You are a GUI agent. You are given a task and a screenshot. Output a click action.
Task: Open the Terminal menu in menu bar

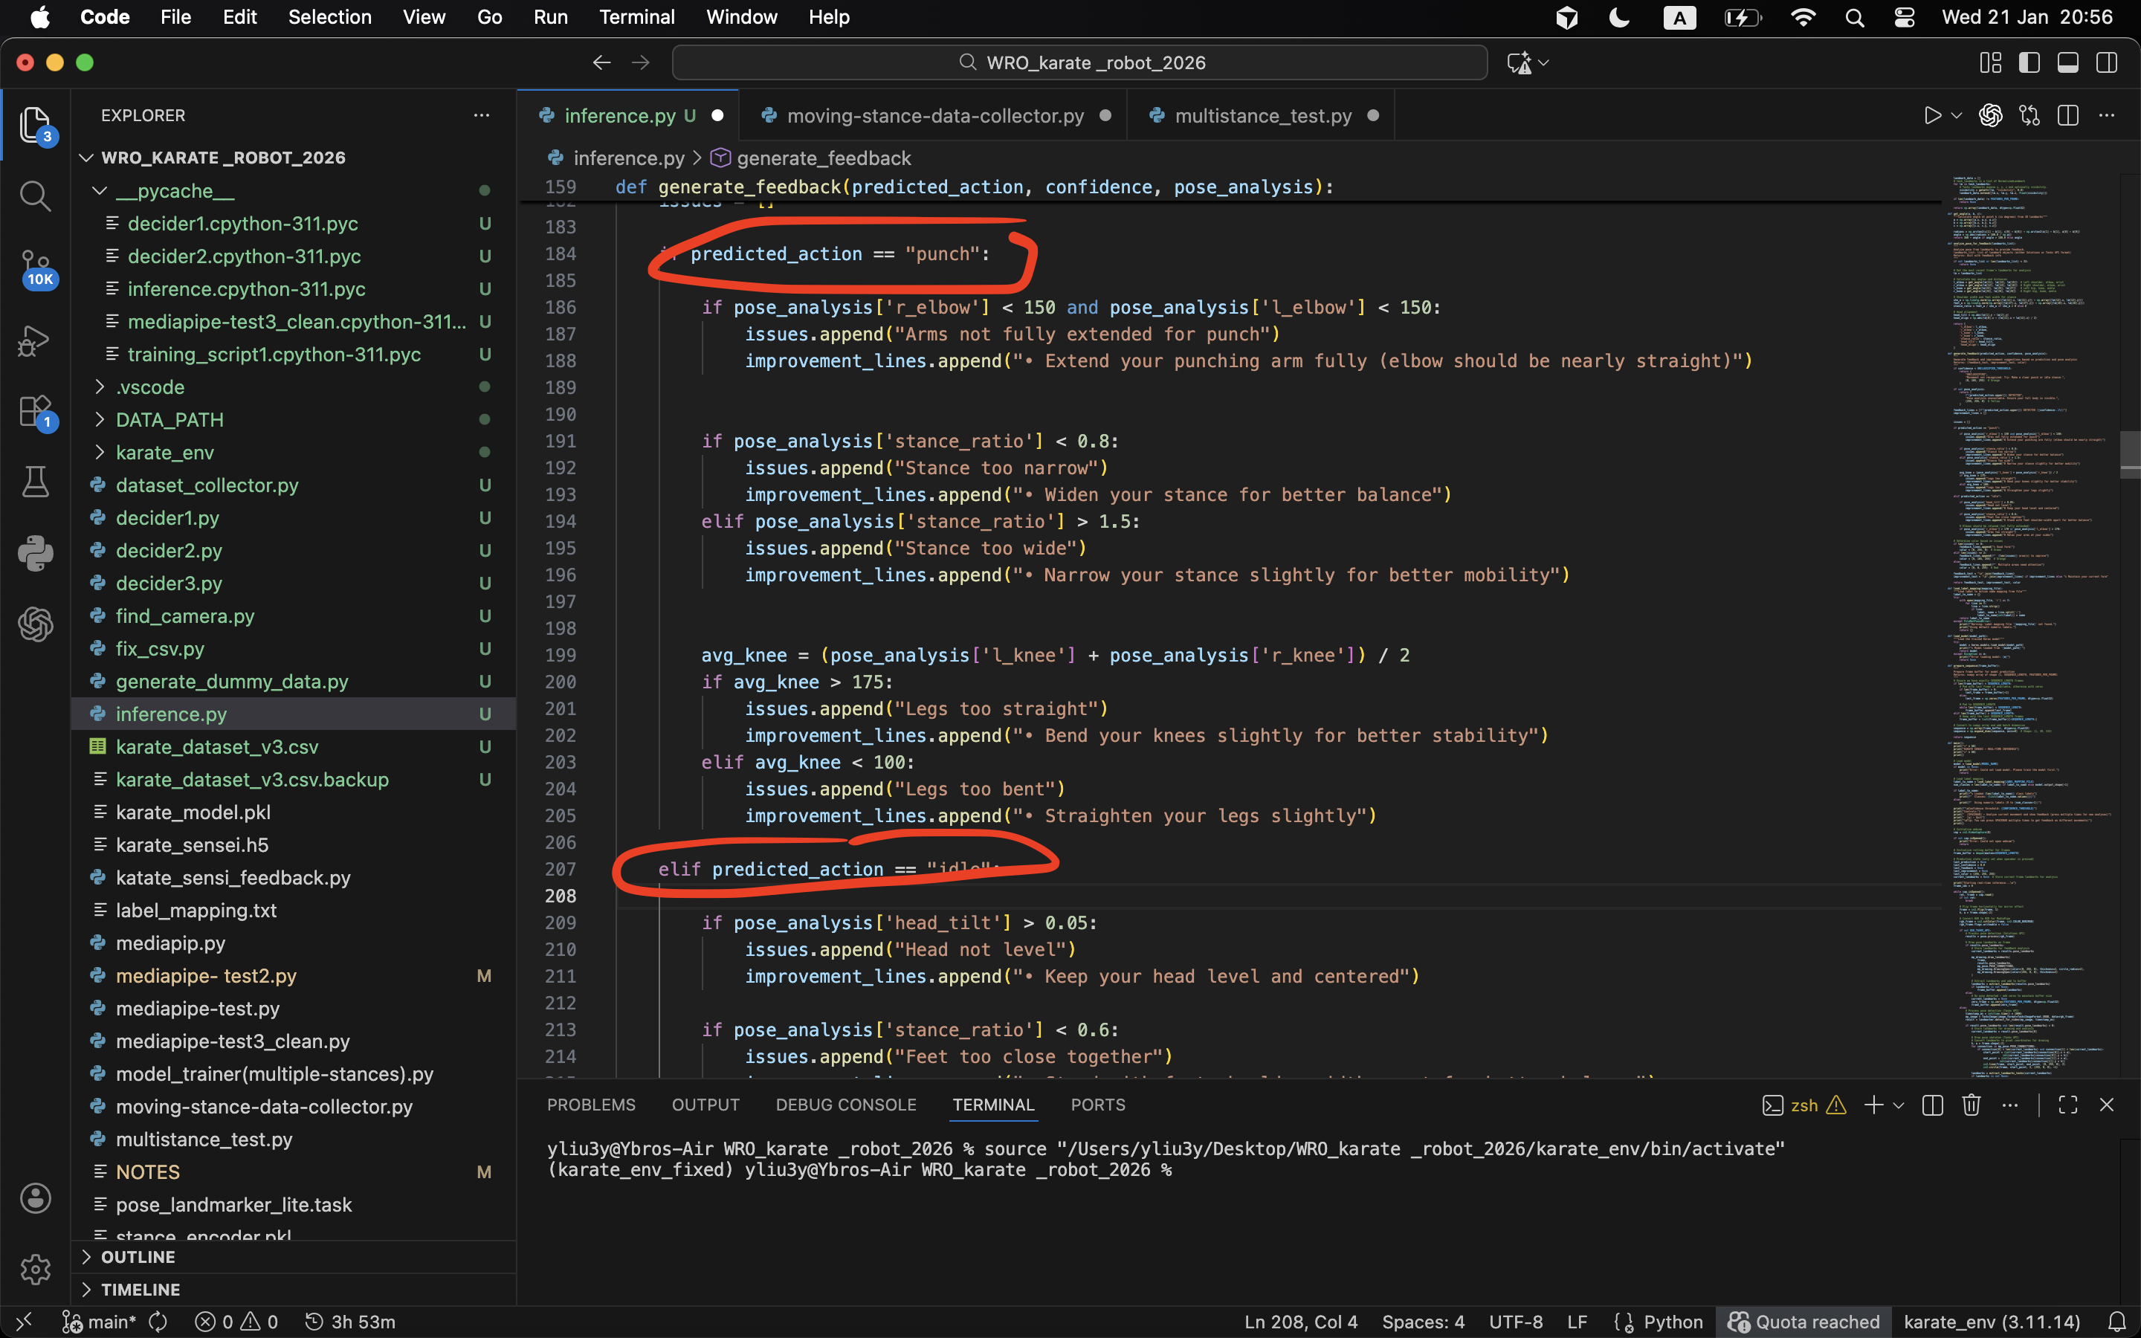point(636,17)
